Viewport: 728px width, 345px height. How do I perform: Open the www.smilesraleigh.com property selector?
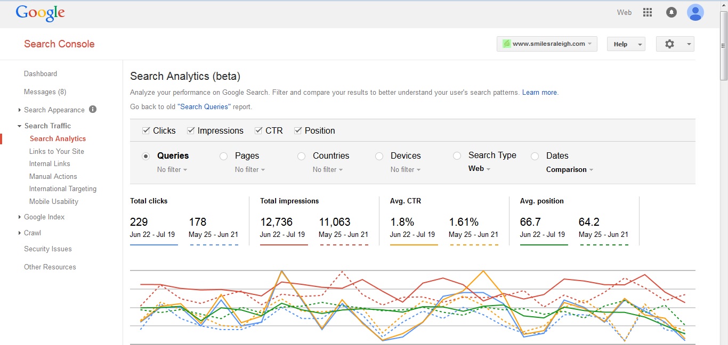[547, 44]
